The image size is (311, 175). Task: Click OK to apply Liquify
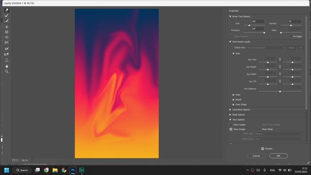coord(278,156)
